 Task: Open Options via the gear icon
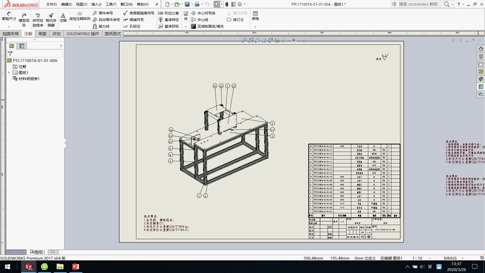(239, 4)
